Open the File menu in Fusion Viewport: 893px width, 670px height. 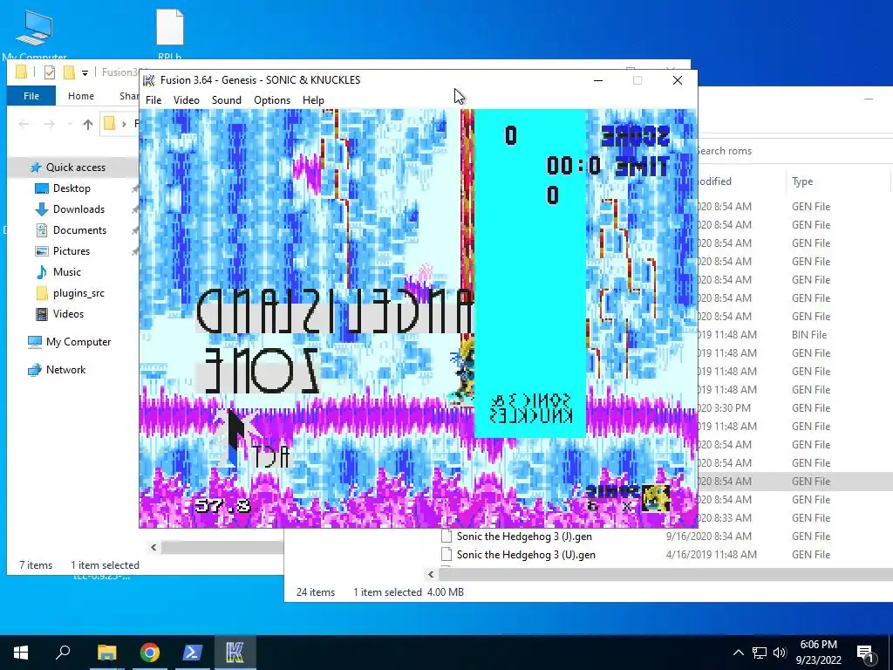[x=153, y=99]
